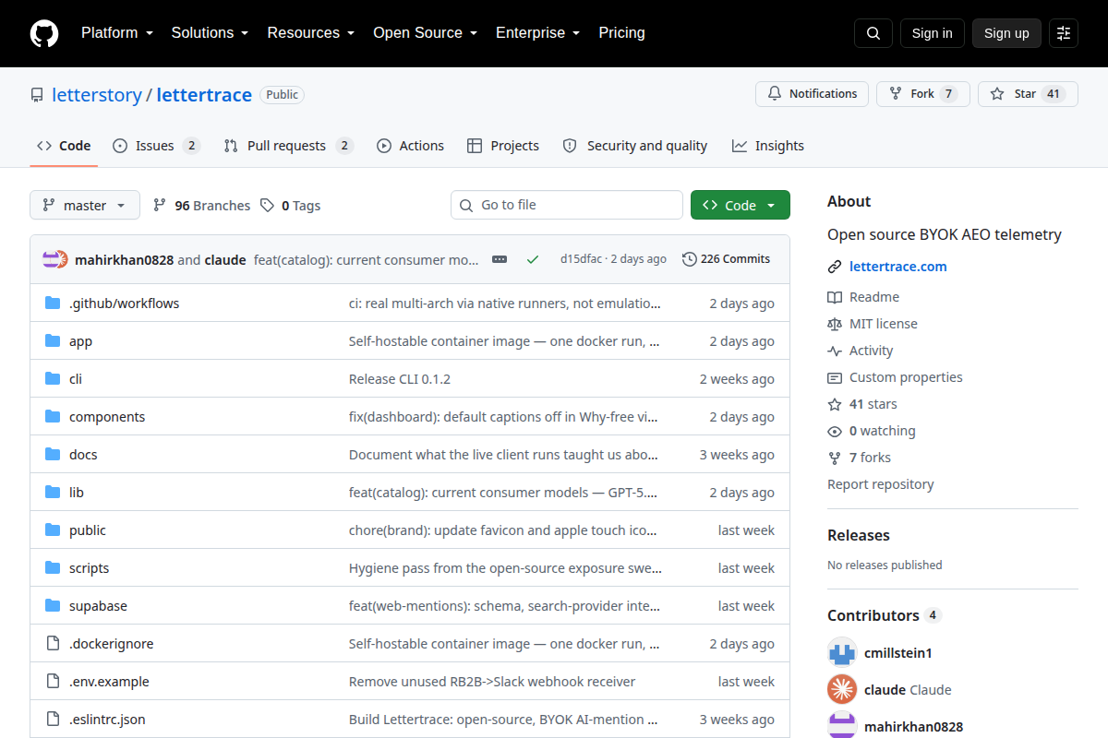The image size is (1108, 738).
Task: Open the app folder
Action: pyautogui.click(x=80, y=341)
